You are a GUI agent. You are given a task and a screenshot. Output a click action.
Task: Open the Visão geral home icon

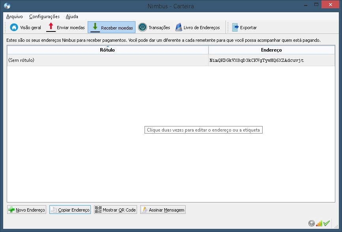tap(14, 27)
